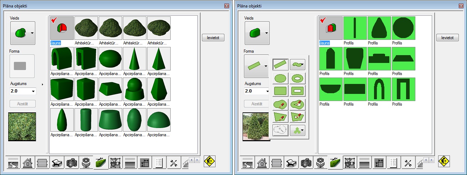This screenshot has height=175, width=467.
Task: Pick the filled ellipse shape in Forma palette
Action: (x=280, y=78)
